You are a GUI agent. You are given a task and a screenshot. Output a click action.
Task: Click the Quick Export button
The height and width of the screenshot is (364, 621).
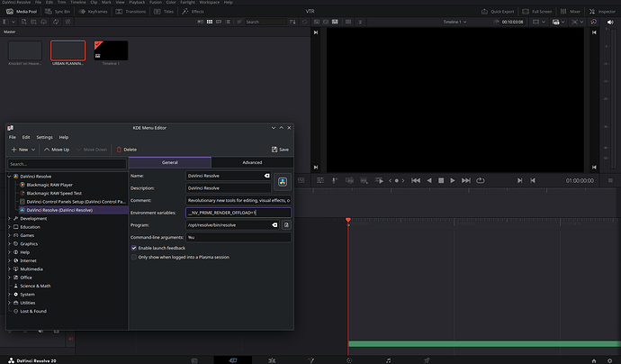[x=498, y=12]
